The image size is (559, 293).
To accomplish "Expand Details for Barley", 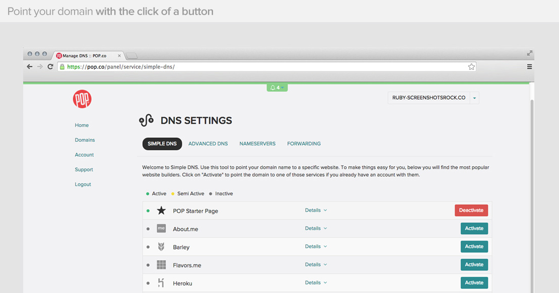I will (x=316, y=246).
